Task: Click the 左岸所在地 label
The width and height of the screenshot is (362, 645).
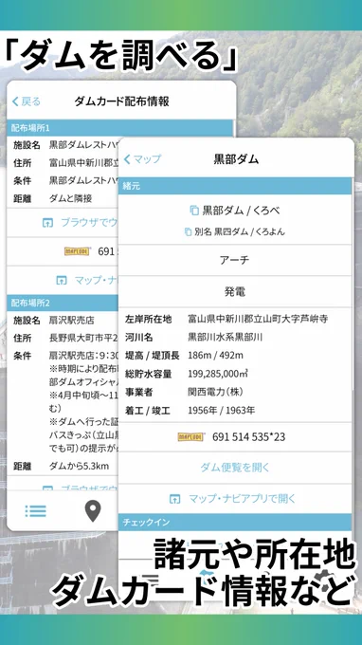Action: (149, 319)
